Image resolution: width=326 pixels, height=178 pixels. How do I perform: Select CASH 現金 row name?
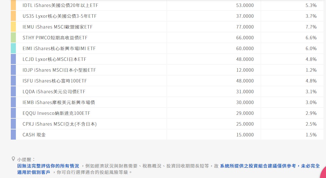click(34, 135)
